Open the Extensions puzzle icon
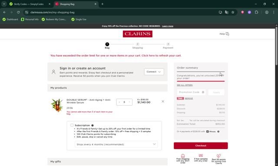 point(256,12)
